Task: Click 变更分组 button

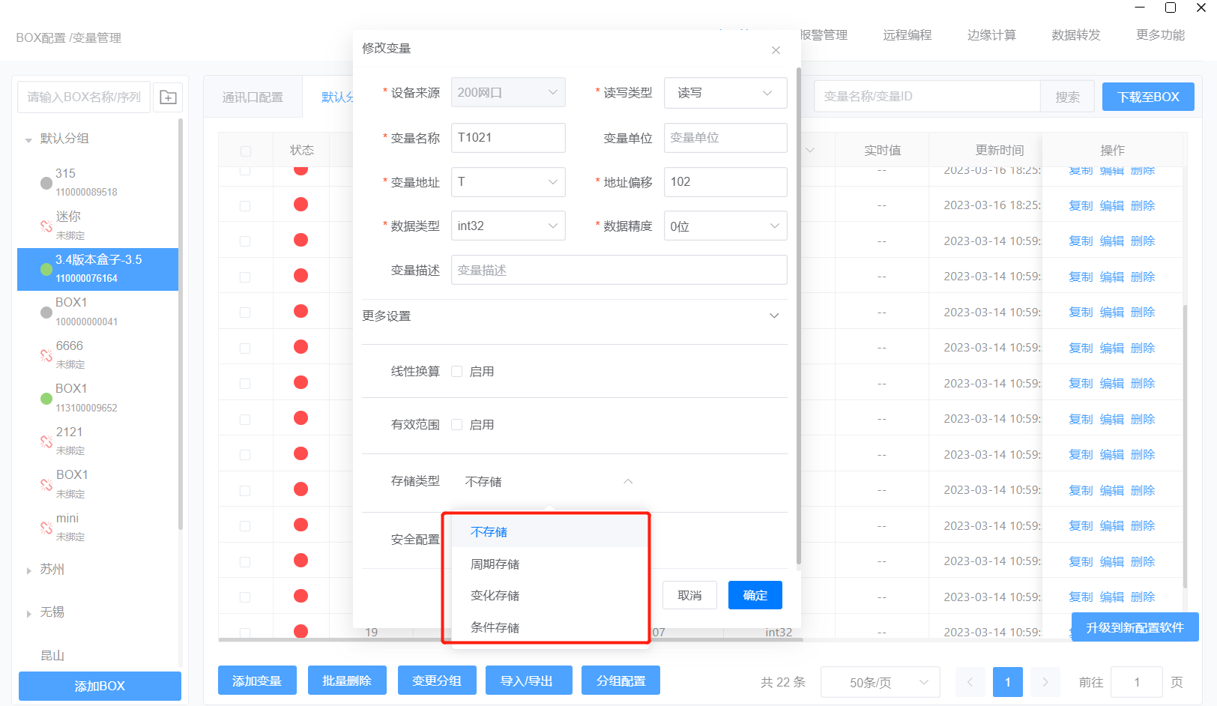Action: [x=437, y=681]
